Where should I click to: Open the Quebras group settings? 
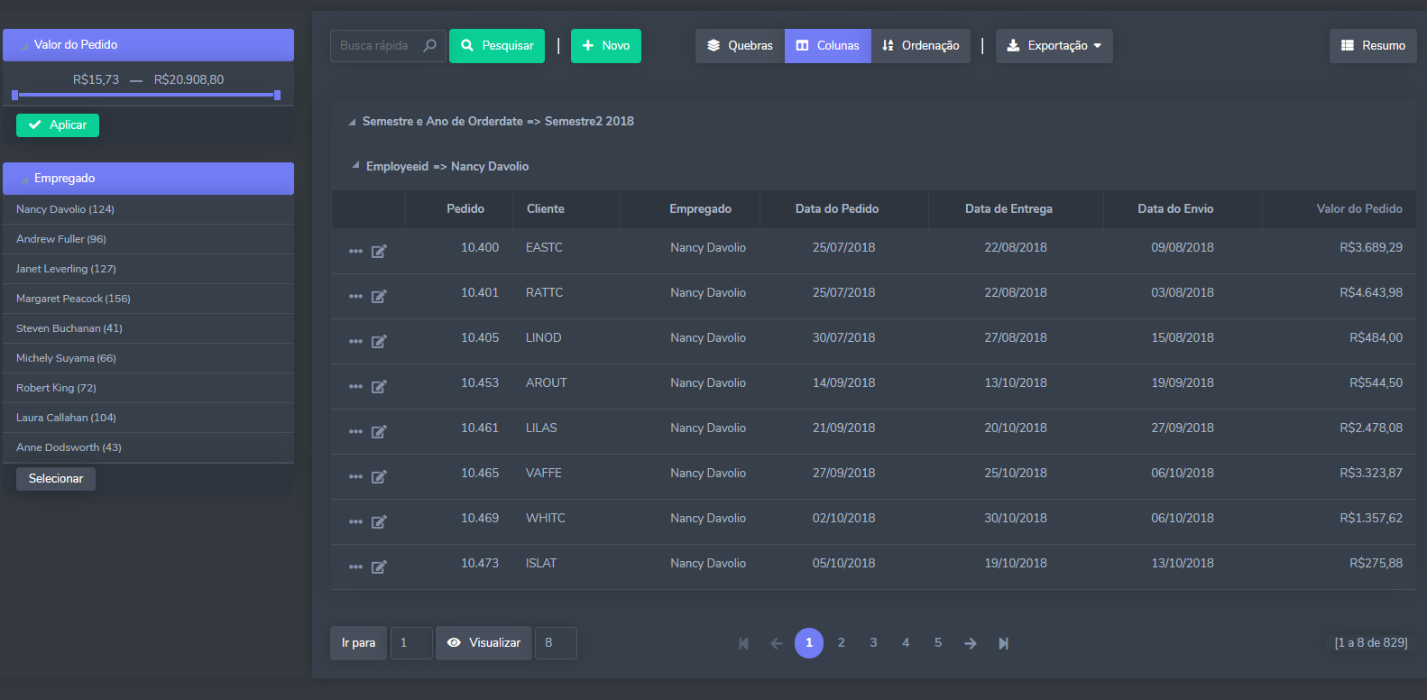(x=740, y=46)
